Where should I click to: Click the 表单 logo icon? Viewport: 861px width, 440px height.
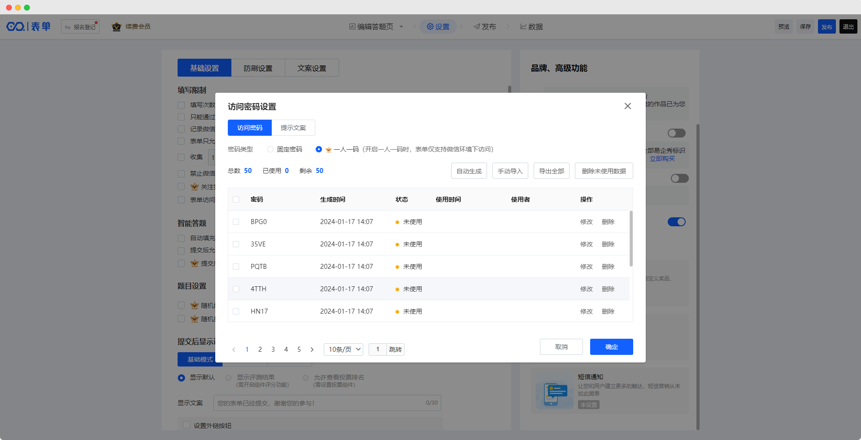[x=16, y=27]
